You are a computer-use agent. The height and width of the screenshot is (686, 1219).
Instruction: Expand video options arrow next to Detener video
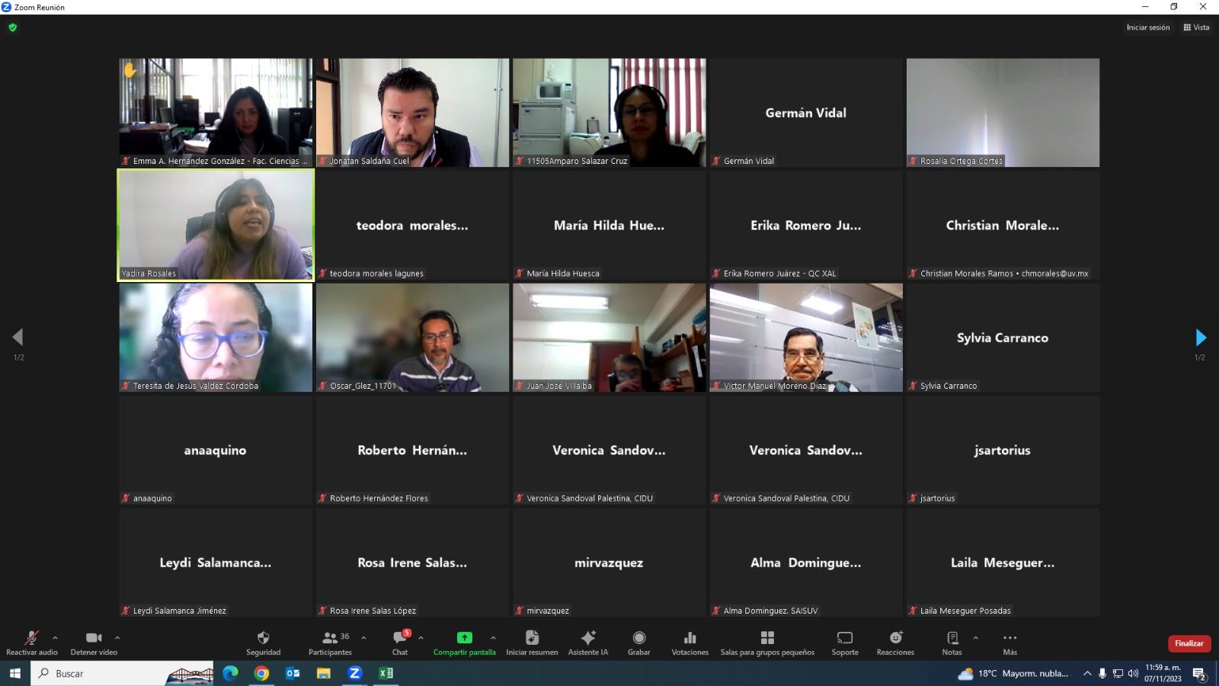coord(117,637)
